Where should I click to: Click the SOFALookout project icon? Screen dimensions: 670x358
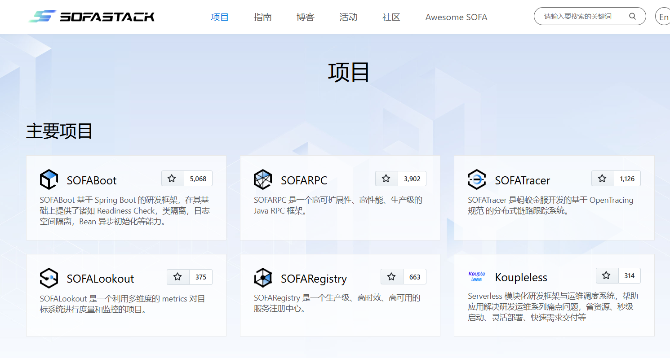(49, 278)
